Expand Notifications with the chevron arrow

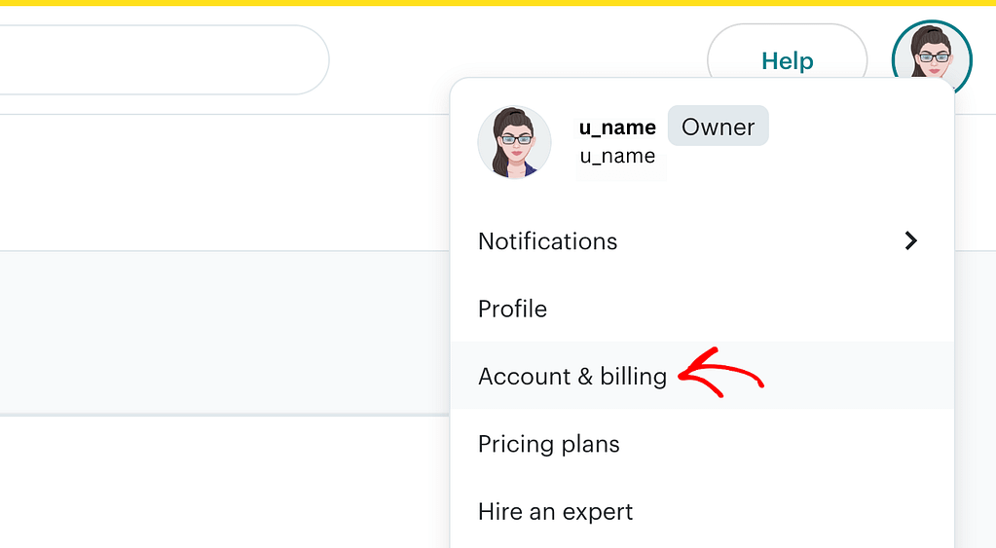click(x=911, y=240)
